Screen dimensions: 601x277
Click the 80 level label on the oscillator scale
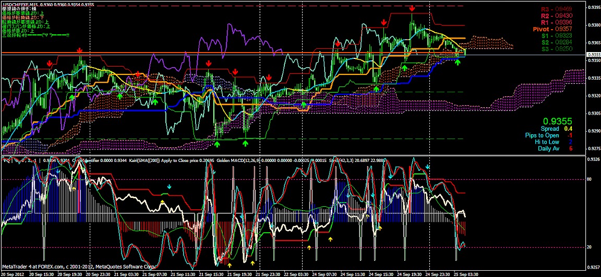tap(590, 180)
